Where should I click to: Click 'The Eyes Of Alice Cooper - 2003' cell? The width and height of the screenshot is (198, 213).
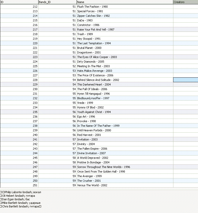[x=97, y=57]
